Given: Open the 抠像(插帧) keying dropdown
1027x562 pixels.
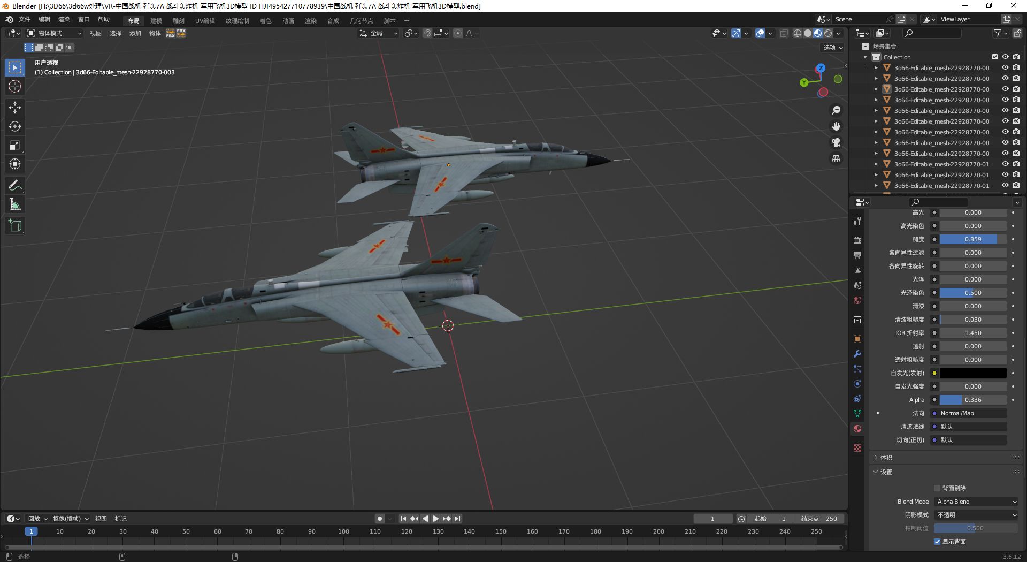Looking at the screenshot, I should (x=70, y=519).
